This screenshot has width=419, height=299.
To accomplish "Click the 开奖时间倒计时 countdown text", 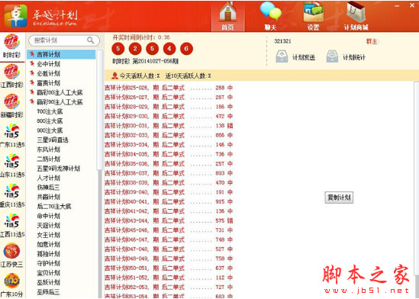I will [x=141, y=37].
